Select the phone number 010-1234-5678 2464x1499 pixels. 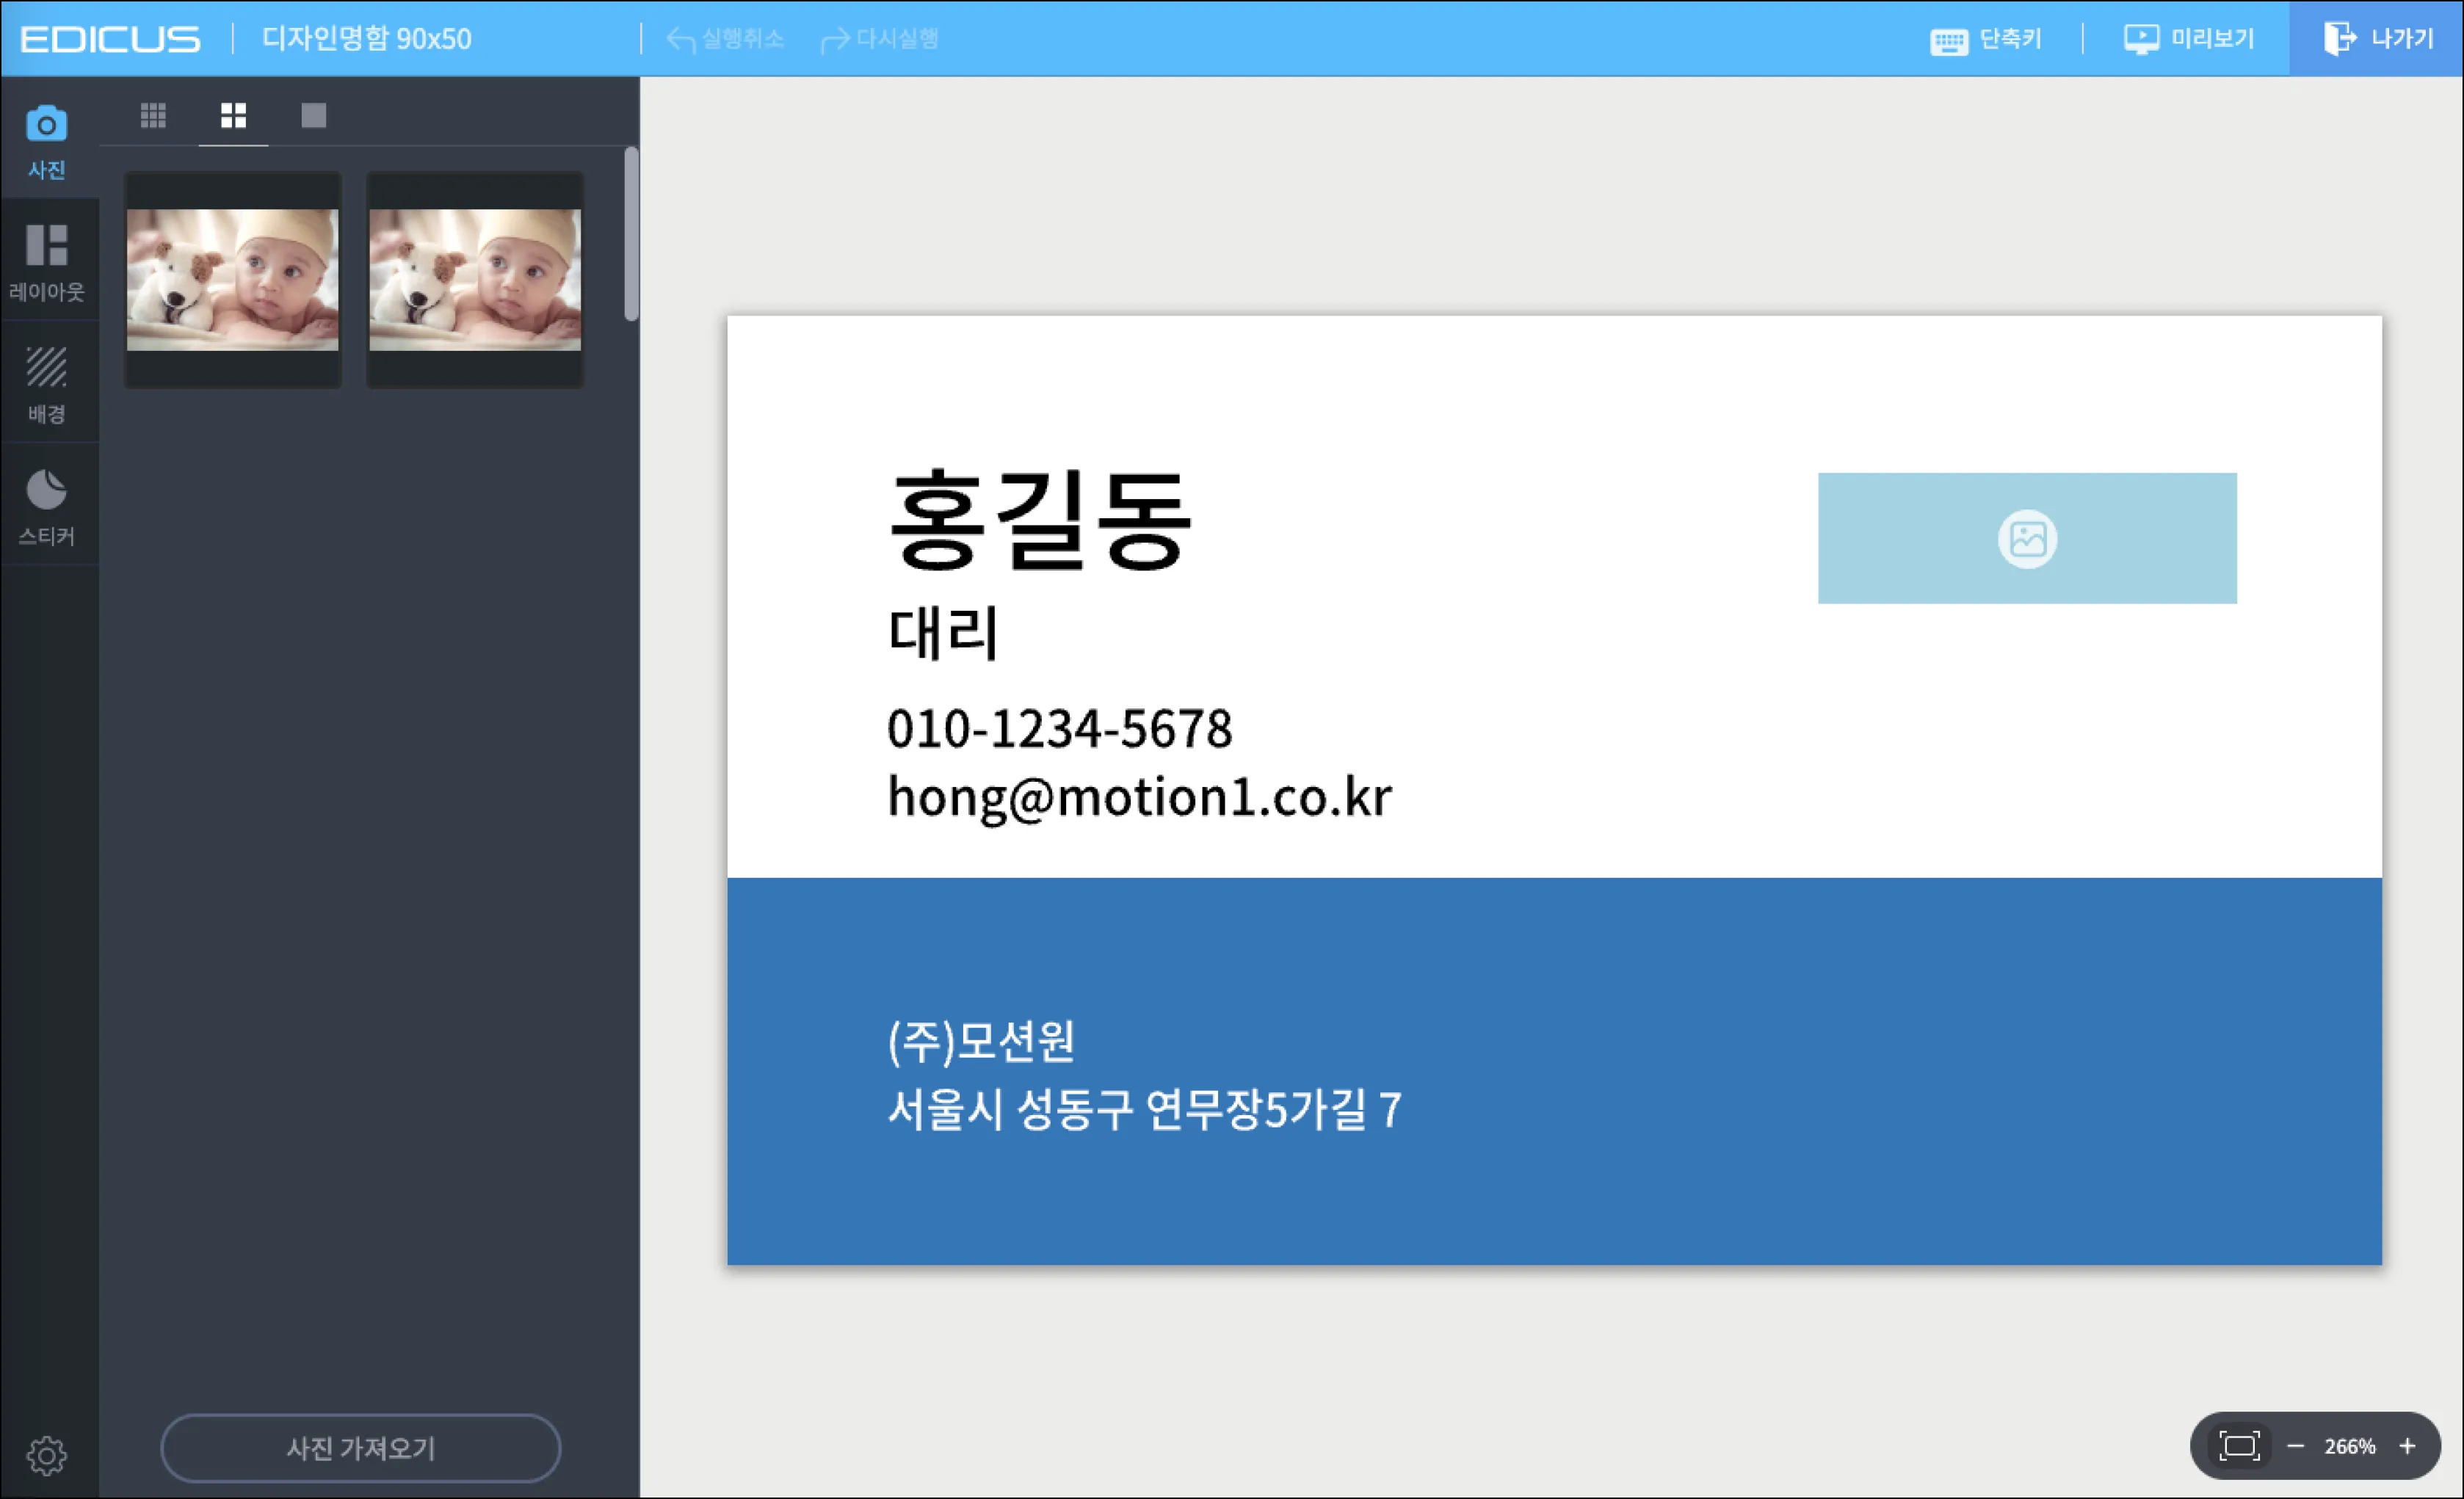tap(1059, 728)
